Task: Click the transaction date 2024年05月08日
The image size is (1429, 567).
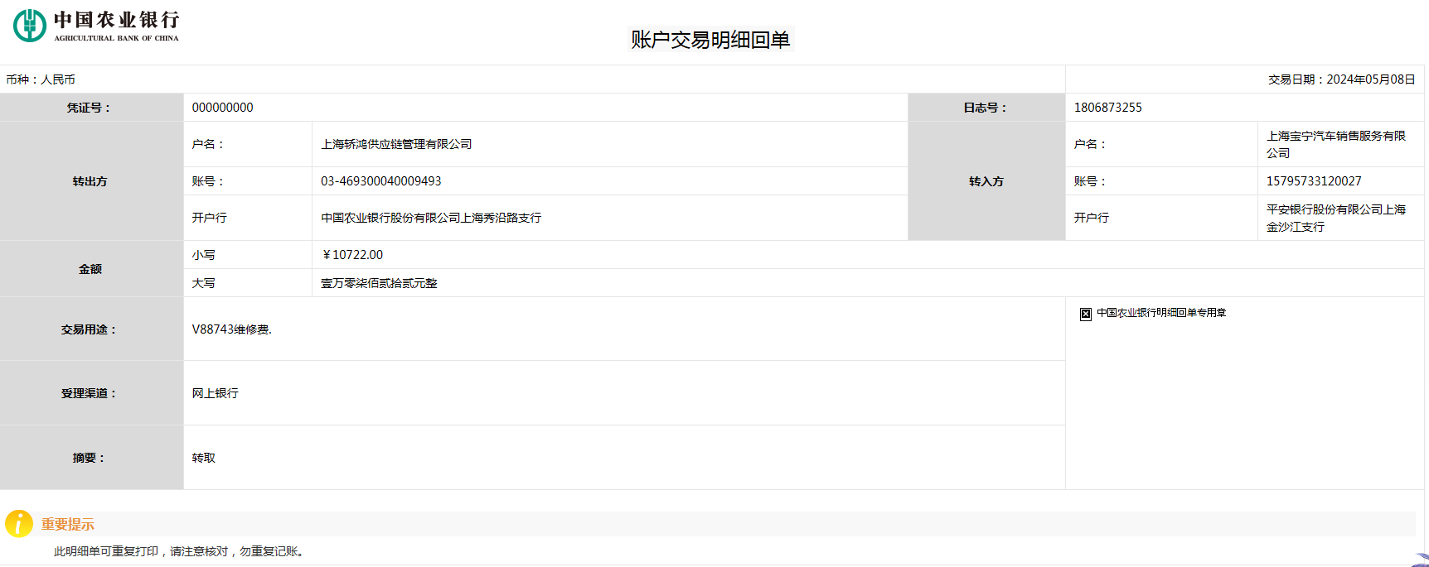Action: (x=1370, y=79)
